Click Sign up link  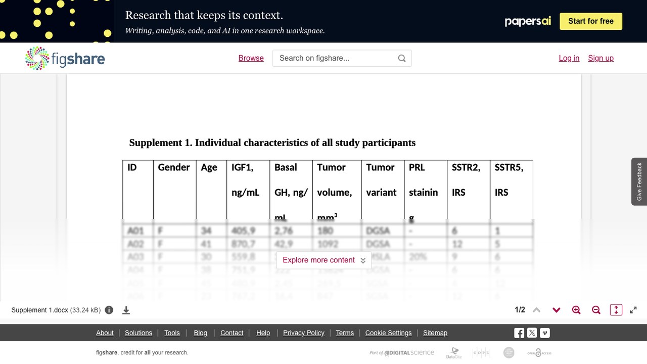(601, 58)
